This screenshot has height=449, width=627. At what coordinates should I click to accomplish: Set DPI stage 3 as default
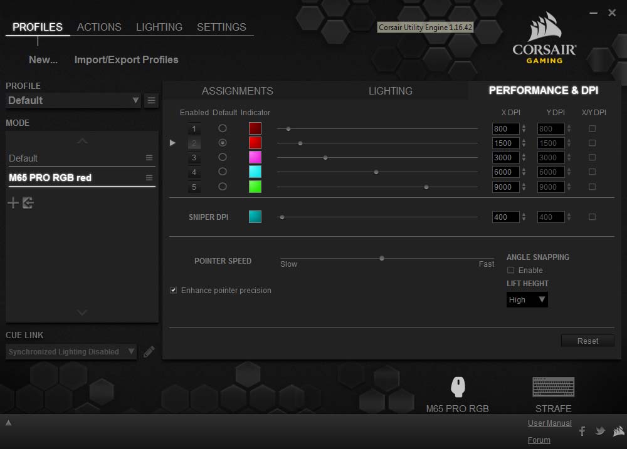[x=223, y=157]
